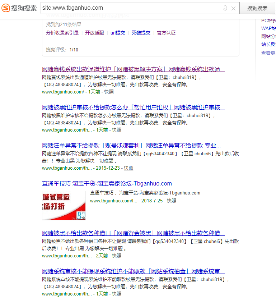The width and height of the screenshot is (276, 298).
Task: Open the 站长反馈 sidebar link
Action: tap(268, 44)
